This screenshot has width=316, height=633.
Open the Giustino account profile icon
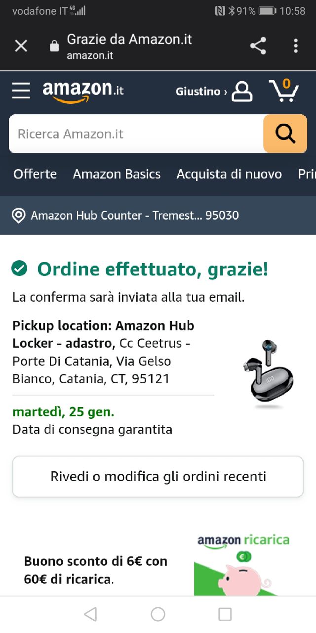tap(242, 91)
